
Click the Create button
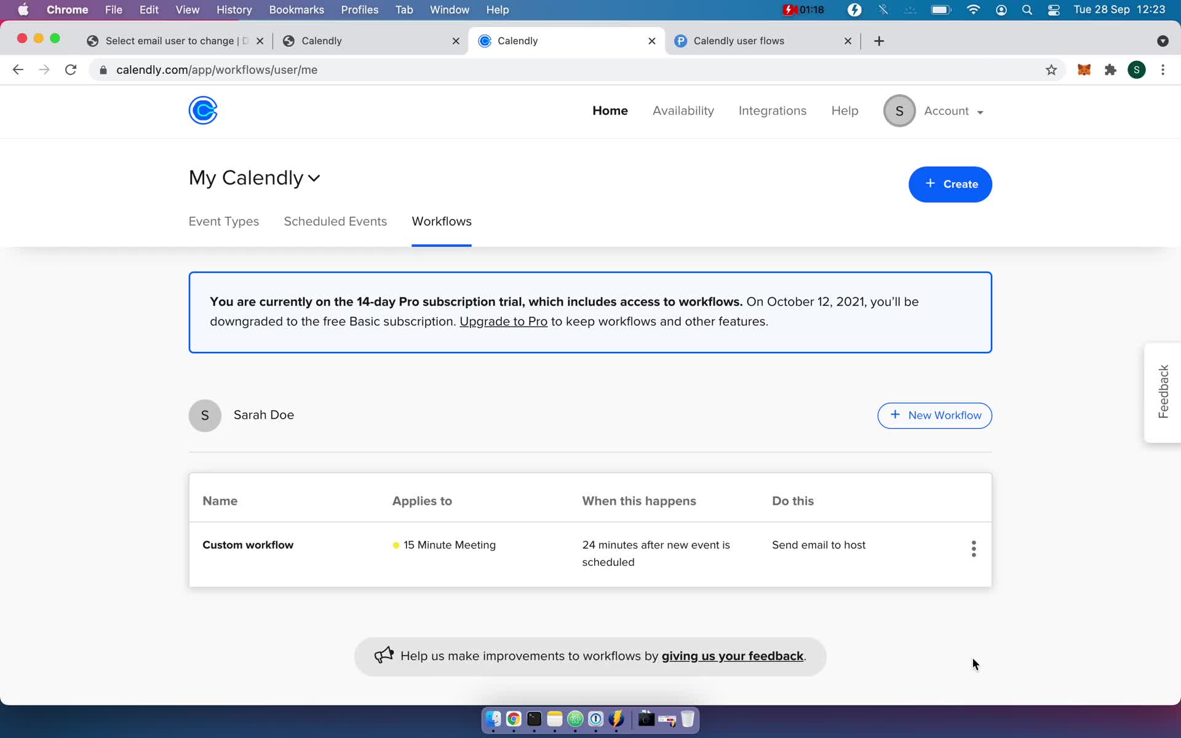[950, 184]
